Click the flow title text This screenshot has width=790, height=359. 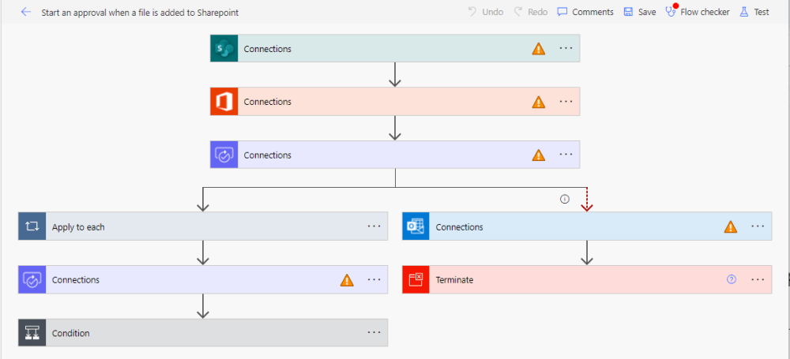pos(140,12)
